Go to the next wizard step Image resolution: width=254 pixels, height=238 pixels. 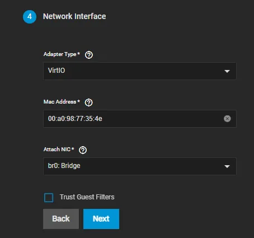coord(101,219)
